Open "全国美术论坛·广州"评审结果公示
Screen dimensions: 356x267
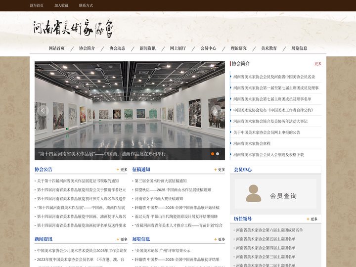tap(163, 251)
